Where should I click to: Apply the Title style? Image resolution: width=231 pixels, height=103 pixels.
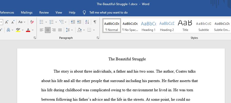[x=185, y=26]
